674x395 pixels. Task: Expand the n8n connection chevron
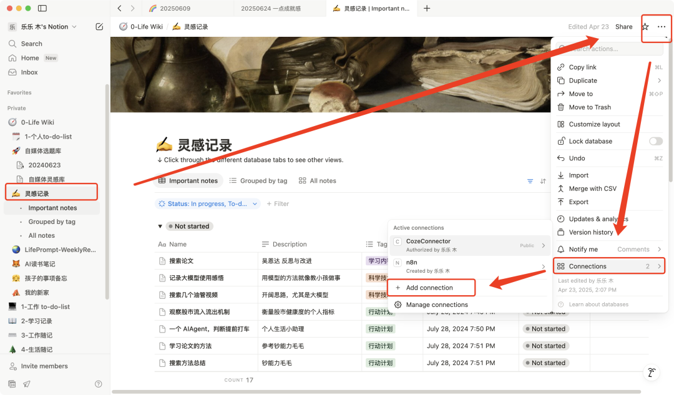544,266
